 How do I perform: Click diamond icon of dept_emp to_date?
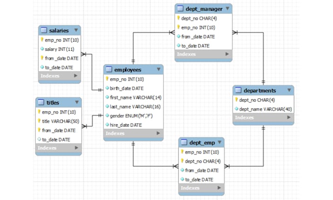[x=183, y=179]
